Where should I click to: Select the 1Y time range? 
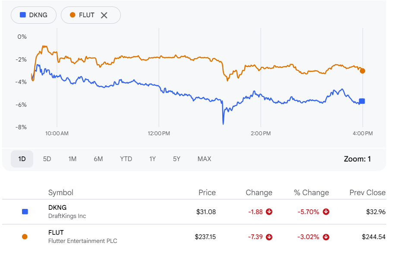coord(152,159)
